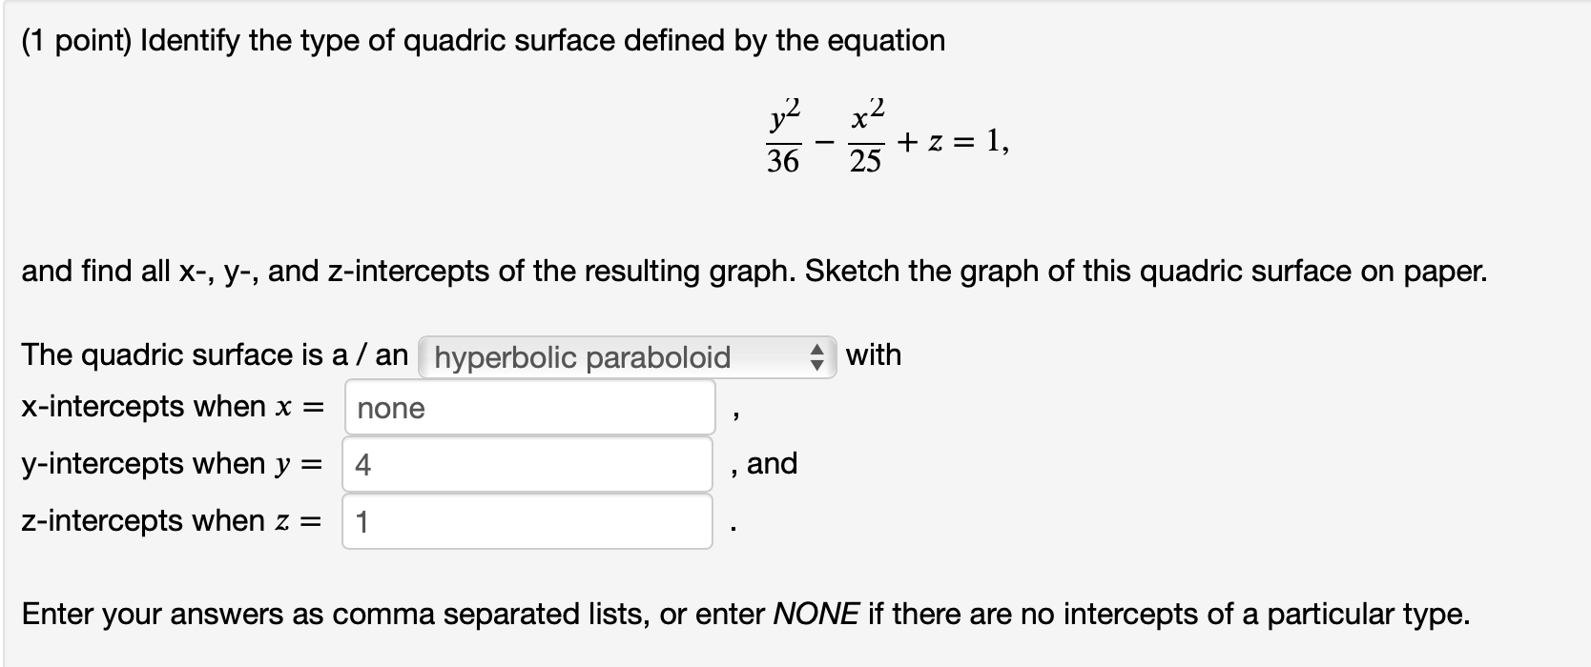Click the value 1 for z-intercepts
1591x667 pixels.
point(362,520)
